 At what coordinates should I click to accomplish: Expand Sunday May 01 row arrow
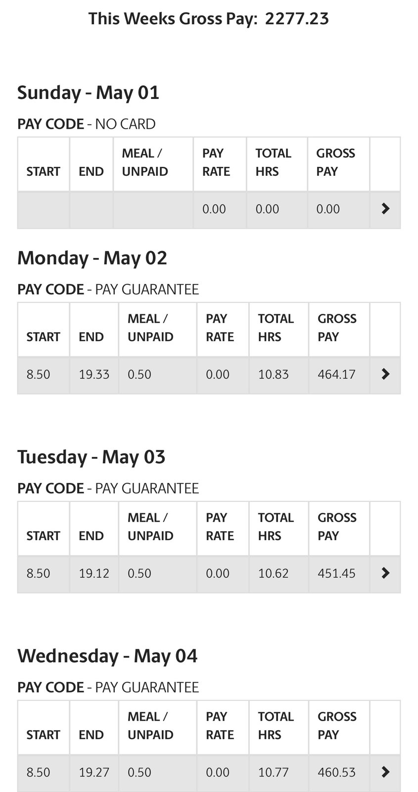[x=386, y=209]
